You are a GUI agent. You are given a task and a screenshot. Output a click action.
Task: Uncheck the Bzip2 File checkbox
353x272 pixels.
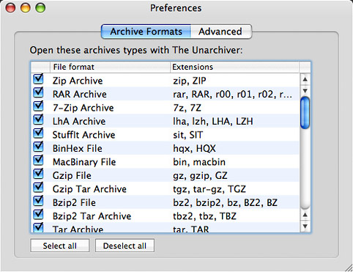pos(38,202)
